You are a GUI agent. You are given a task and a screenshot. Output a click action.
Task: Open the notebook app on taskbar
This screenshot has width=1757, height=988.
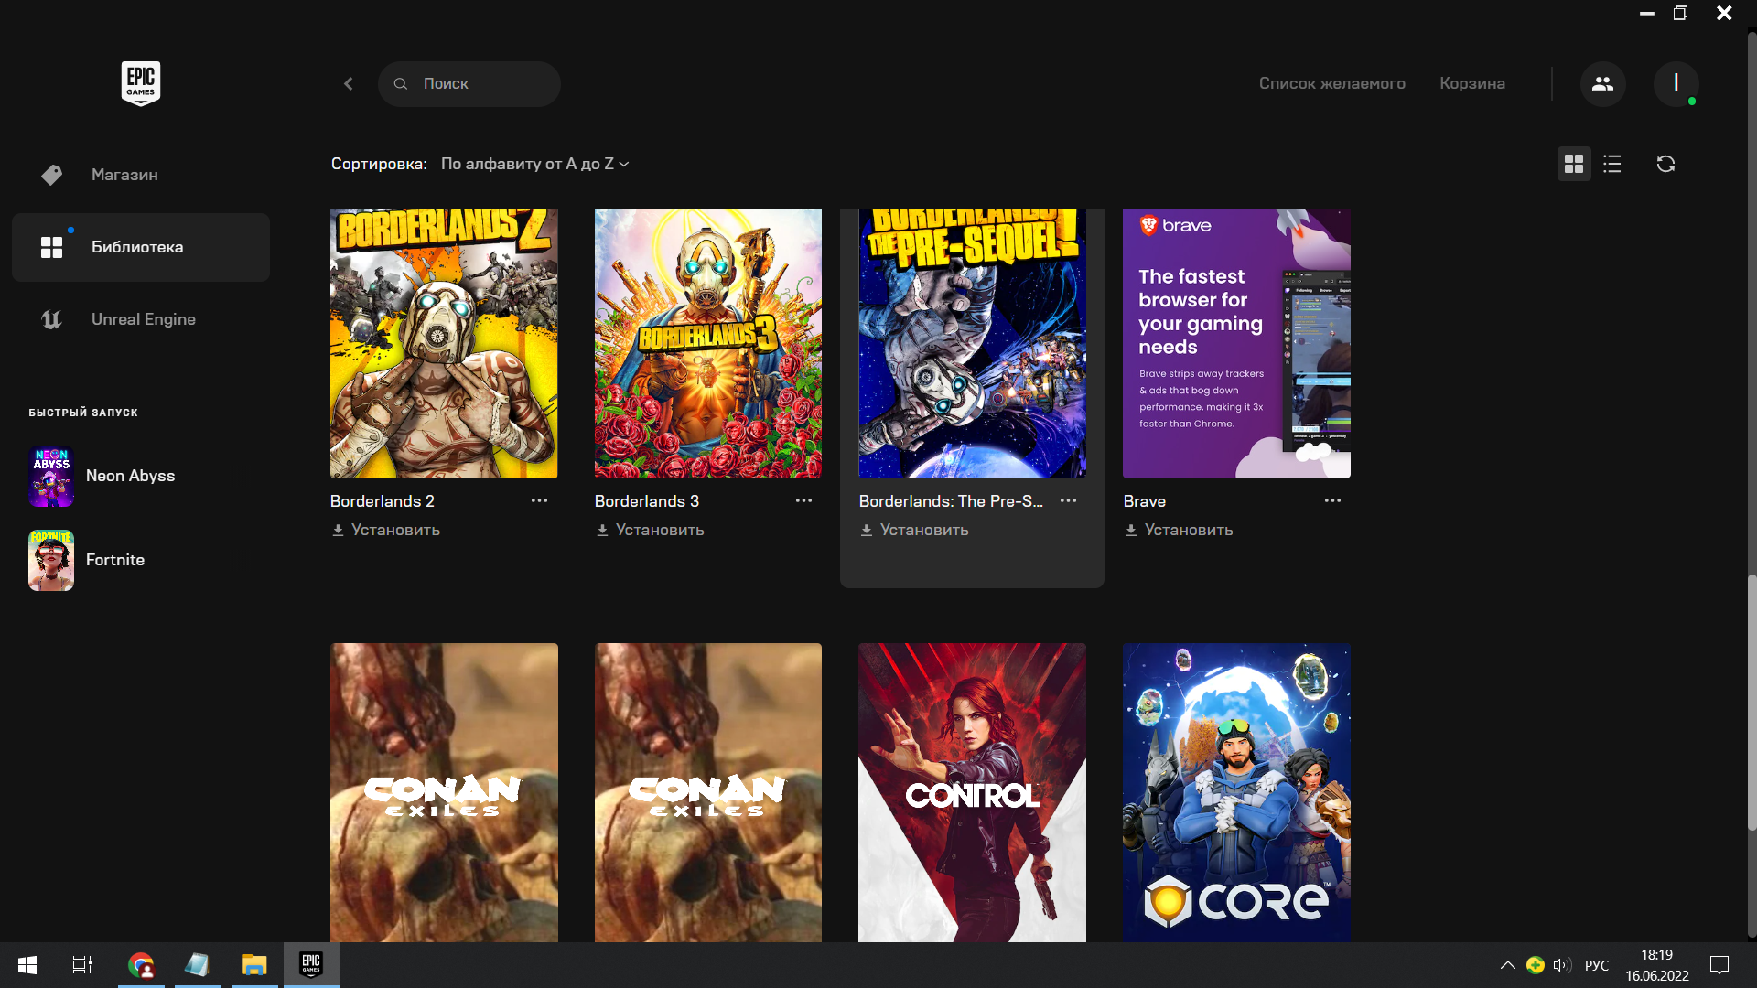(197, 965)
